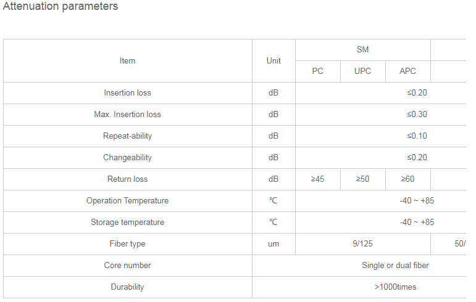
Task: Click the Changeability row label
Action: pos(128,158)
